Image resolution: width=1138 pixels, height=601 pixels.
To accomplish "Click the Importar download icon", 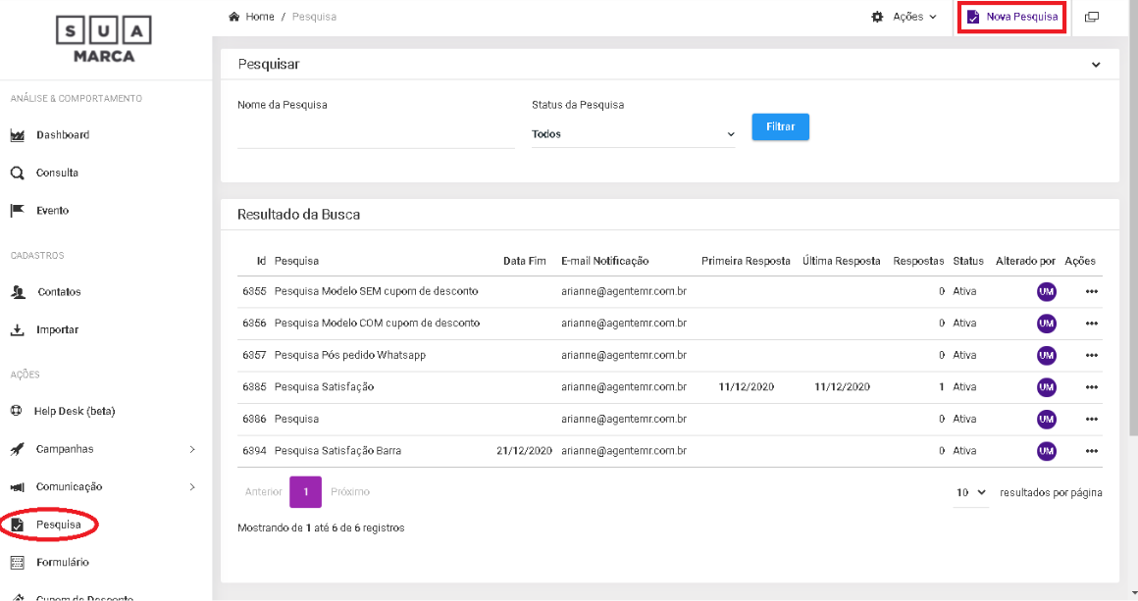I will coord(18,330).
